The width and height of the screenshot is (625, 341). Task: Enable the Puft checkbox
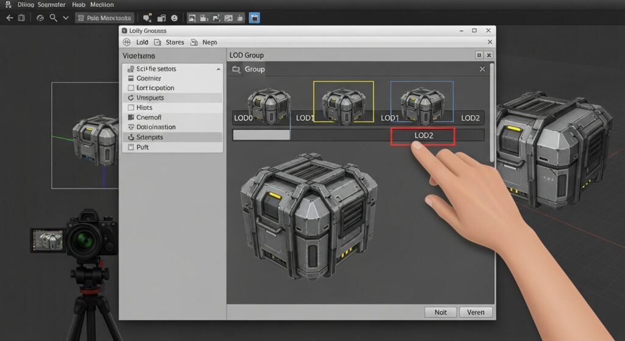pos(131,147)
